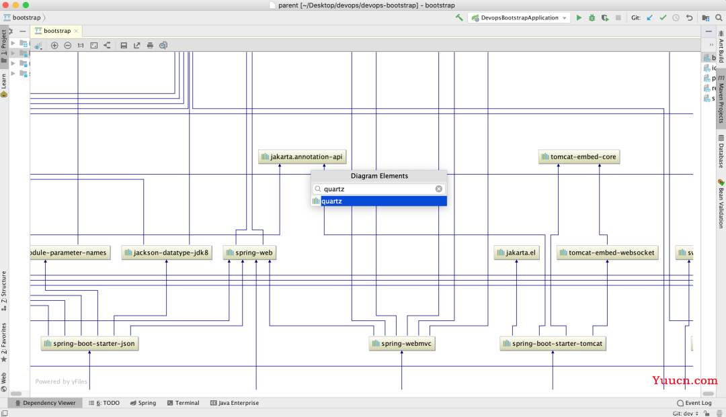The height and width of the screenshot is (417, 726).
Task: Select the jakarta.annotation-api node
Action: coord(302,156)
